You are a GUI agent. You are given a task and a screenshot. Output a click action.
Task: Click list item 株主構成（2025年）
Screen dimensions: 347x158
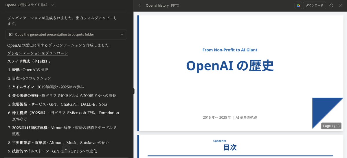click(65, 116)
